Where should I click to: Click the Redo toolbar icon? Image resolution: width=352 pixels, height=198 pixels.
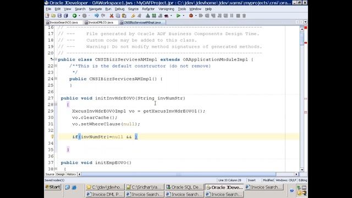[103, 16]
